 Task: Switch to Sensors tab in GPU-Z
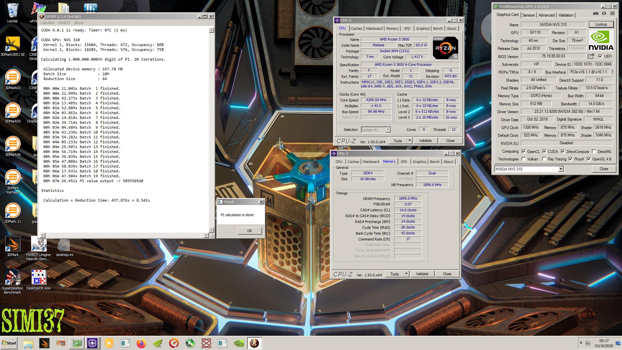[528, 15]
